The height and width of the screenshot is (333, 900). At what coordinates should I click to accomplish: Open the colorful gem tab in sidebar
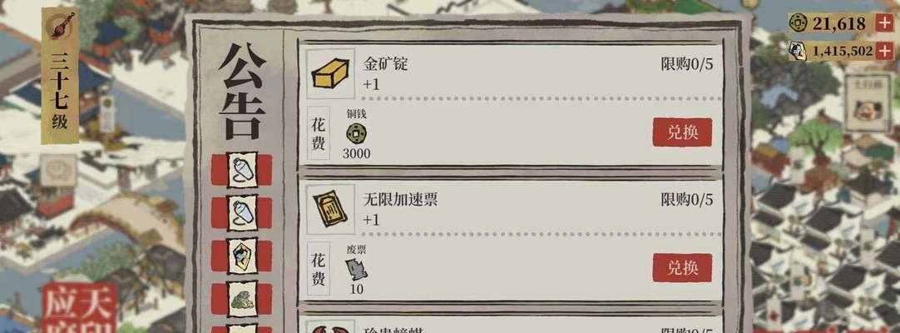coord(242,256)
